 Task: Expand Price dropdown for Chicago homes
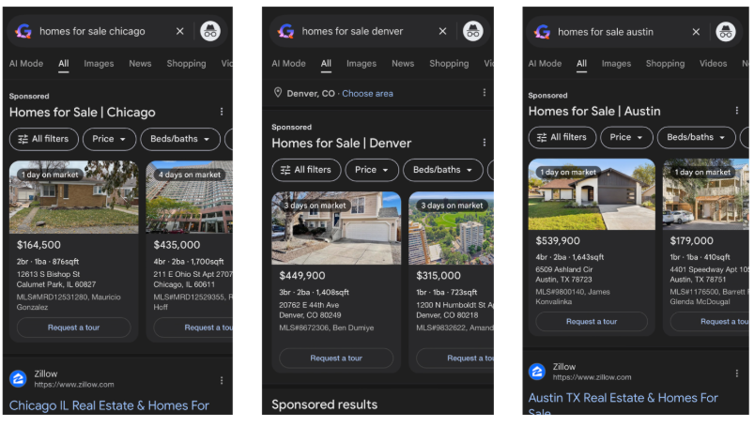109,139
